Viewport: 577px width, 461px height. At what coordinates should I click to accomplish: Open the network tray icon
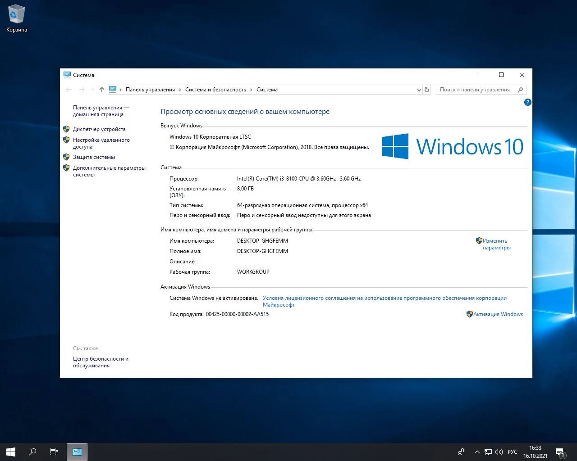pyautogui.click(x=488, y=452)
